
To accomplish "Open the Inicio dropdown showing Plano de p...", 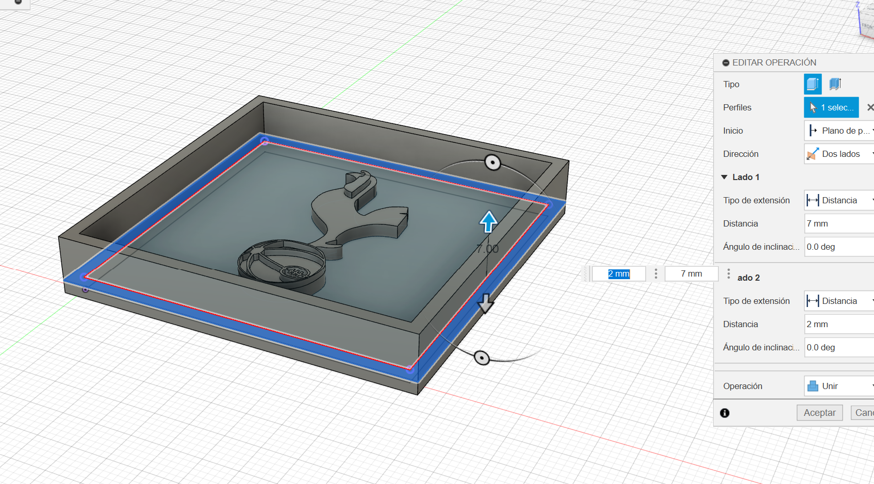I will click(x=839, y=131).
